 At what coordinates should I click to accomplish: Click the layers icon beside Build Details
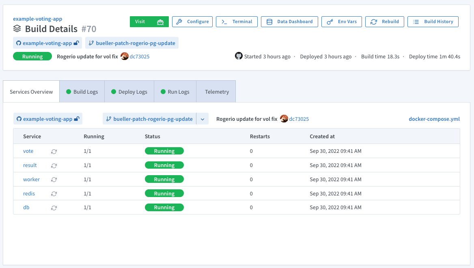[17, 29]
